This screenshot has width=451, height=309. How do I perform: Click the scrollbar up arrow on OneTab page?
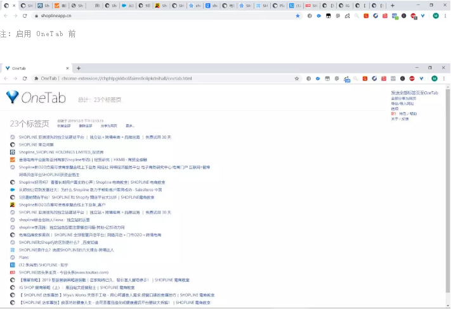pyautogui.click(x=448, y=87)
